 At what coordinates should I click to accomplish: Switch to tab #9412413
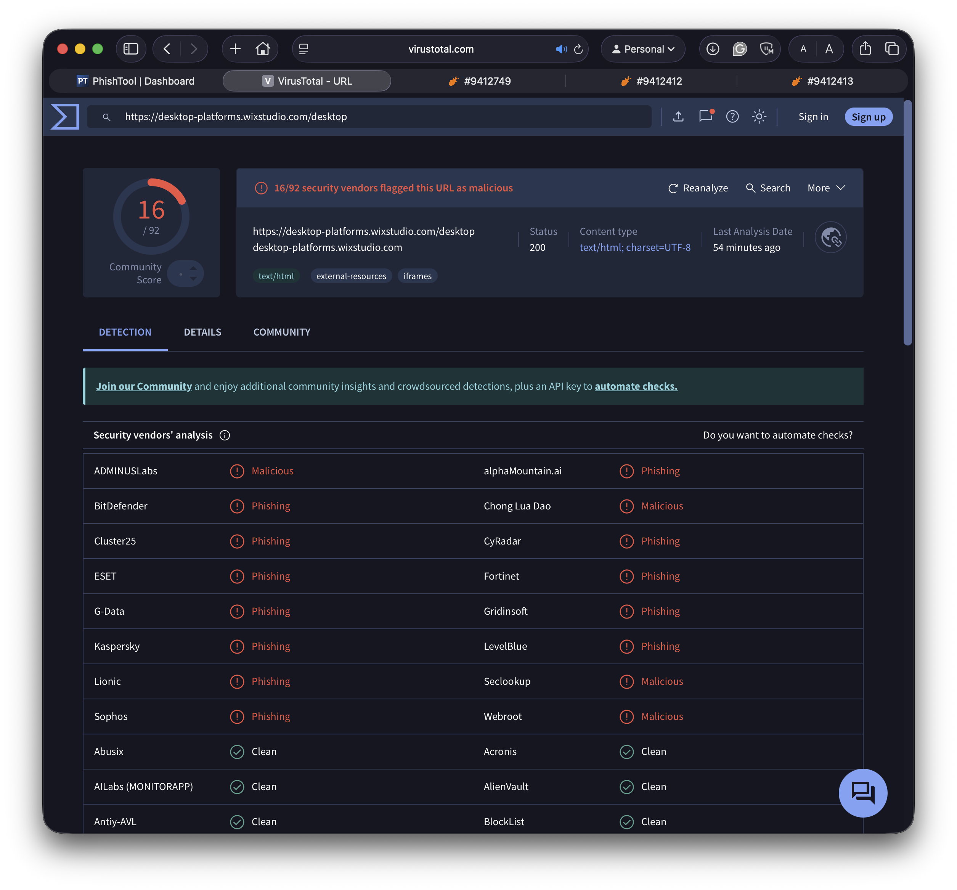click(x=822, y=81)
